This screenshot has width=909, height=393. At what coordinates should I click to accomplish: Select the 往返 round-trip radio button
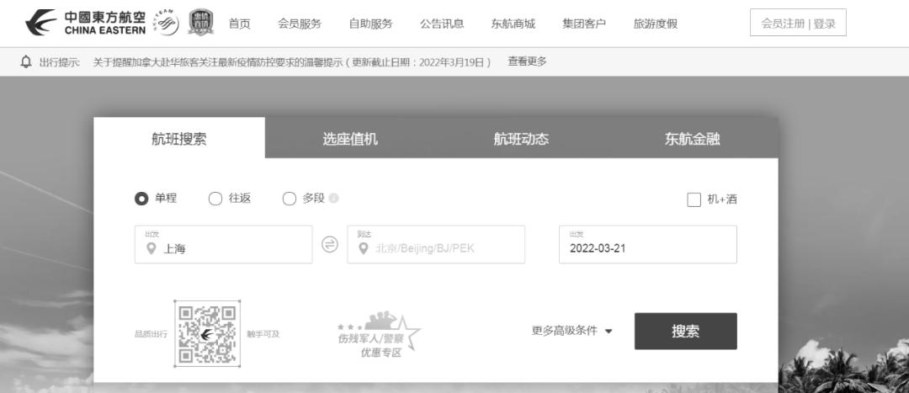click(x=215, y=199)
